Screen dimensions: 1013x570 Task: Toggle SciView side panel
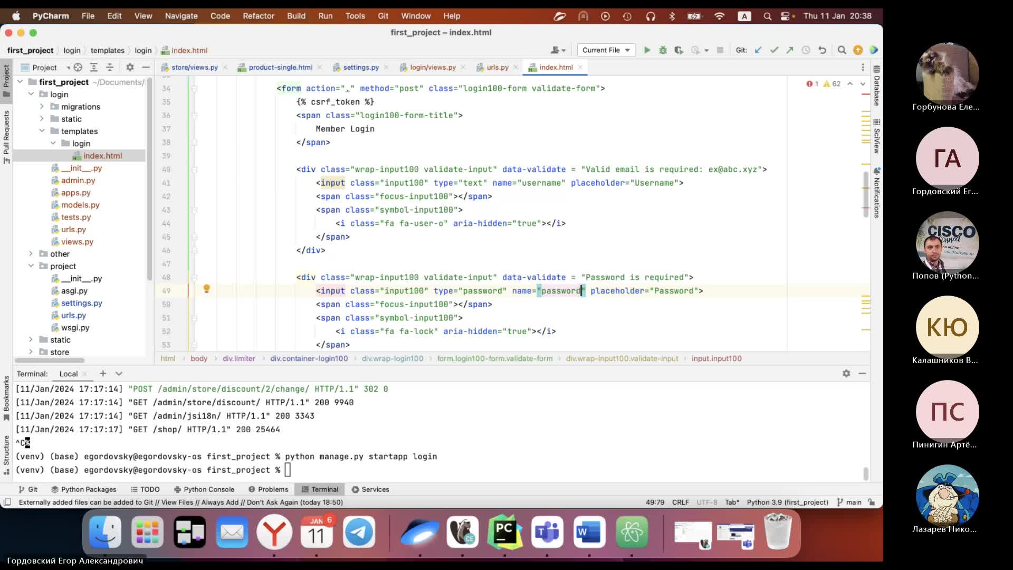(x=876, y=136)
